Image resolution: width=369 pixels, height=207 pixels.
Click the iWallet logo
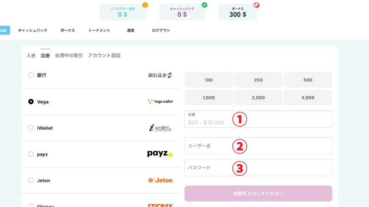[x=160, y=128]
